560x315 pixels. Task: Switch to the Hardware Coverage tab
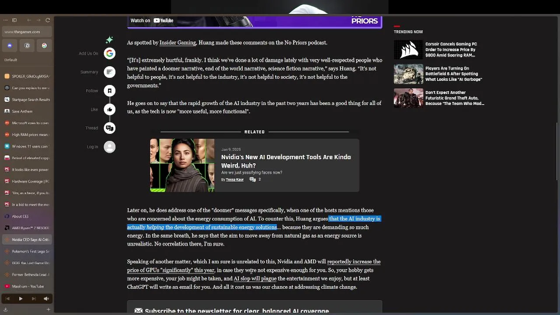[27, 181]
